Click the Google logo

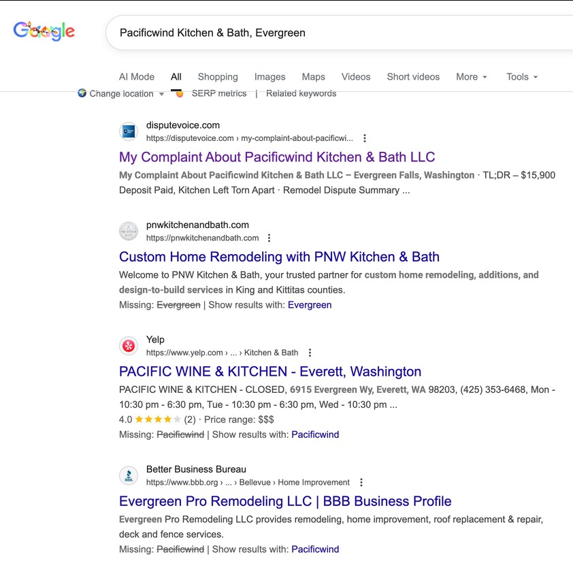pos(44,31)
